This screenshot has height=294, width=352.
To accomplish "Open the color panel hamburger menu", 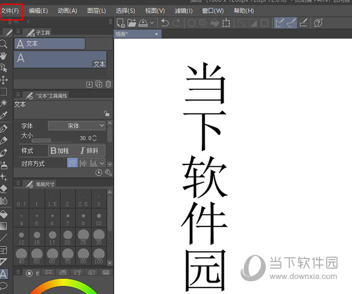I will coord(18,272).
